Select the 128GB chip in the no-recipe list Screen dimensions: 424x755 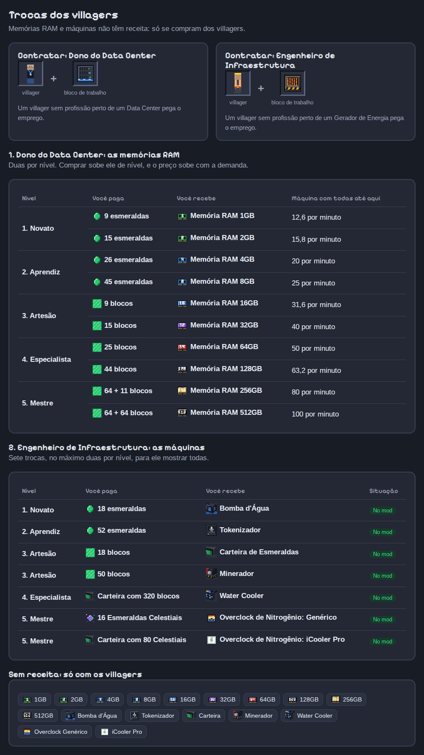click(x=303, y=699)
